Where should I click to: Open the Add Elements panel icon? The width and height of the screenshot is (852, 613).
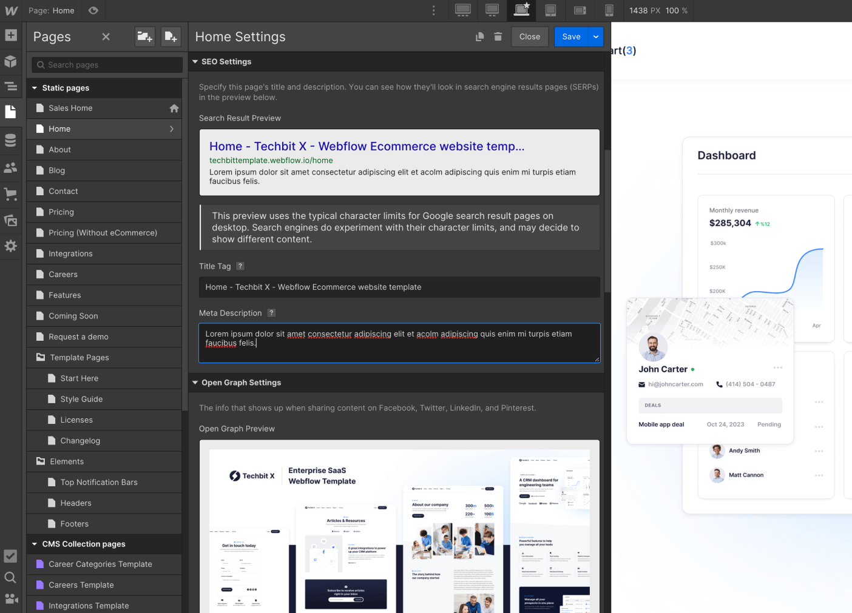click(11, 35)
